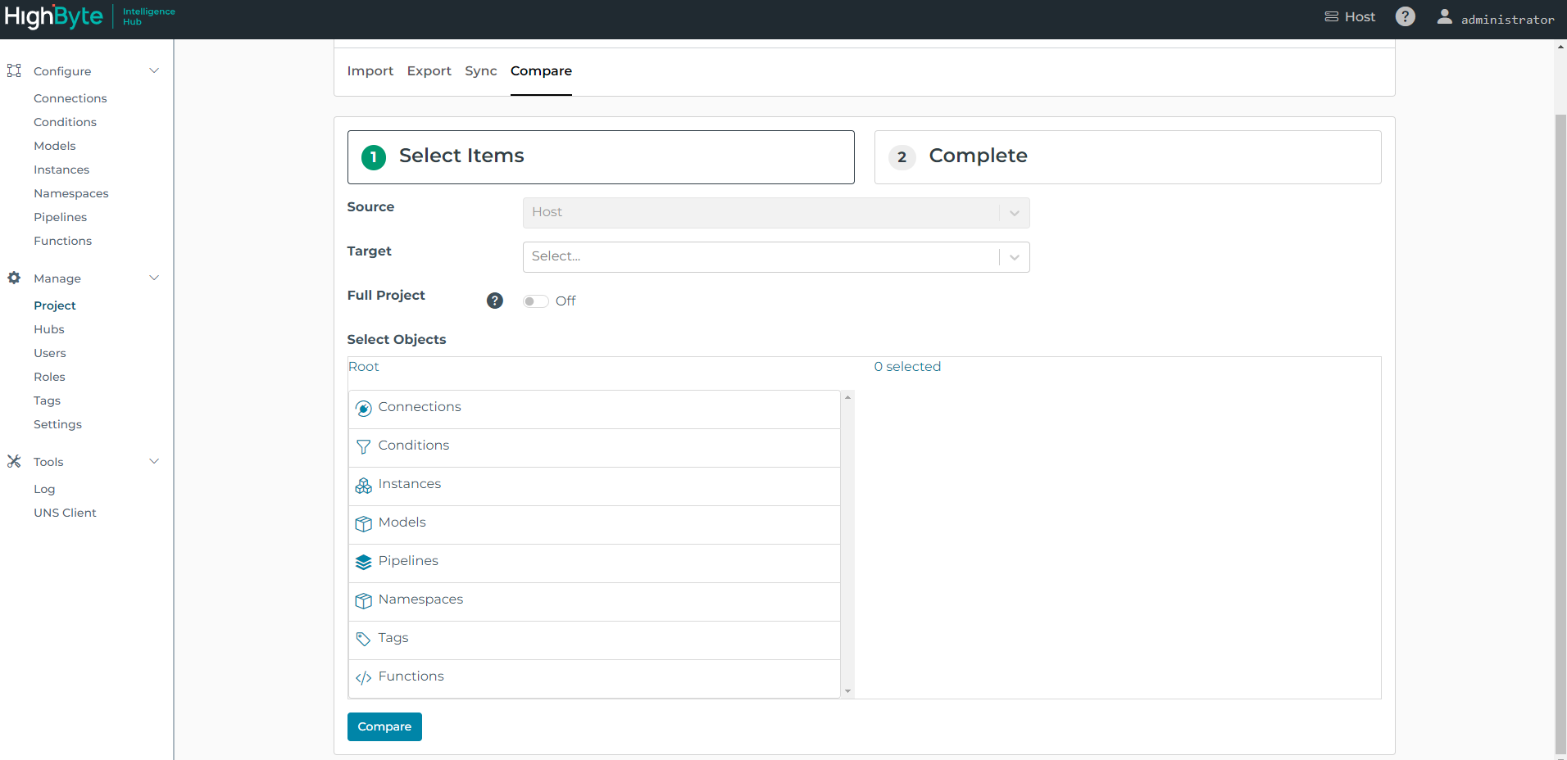Image resolution: width=1567 pixels, height=760 pixels.
Task: Click the Conditions funnel icon
Action: click(364, 447)
